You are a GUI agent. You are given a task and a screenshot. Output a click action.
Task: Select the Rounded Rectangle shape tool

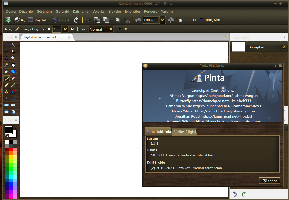click(13, 105)
